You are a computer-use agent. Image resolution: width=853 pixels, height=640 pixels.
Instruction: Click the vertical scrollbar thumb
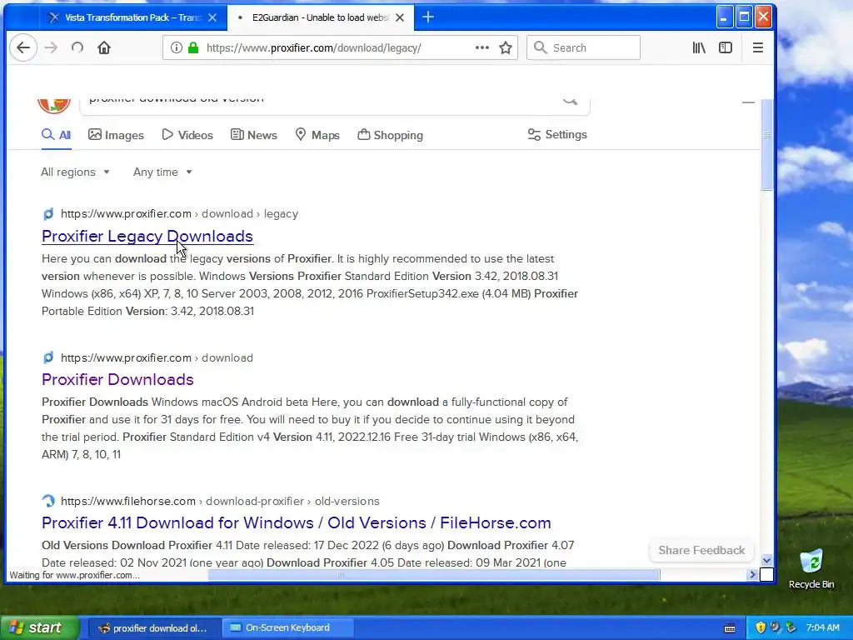pos(766,145)
